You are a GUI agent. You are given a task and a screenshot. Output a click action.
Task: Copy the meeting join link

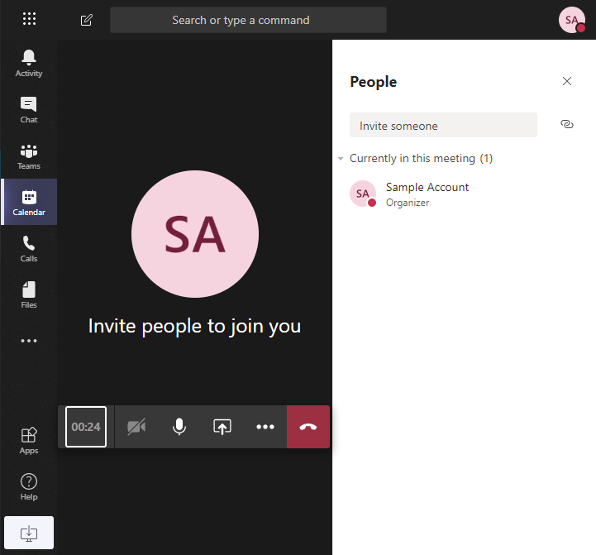[x=566, y=124]
